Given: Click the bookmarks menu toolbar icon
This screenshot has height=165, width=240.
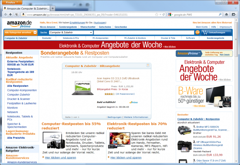Looking at the screenshot, I should pyautogui.click(x=234, y=15).
